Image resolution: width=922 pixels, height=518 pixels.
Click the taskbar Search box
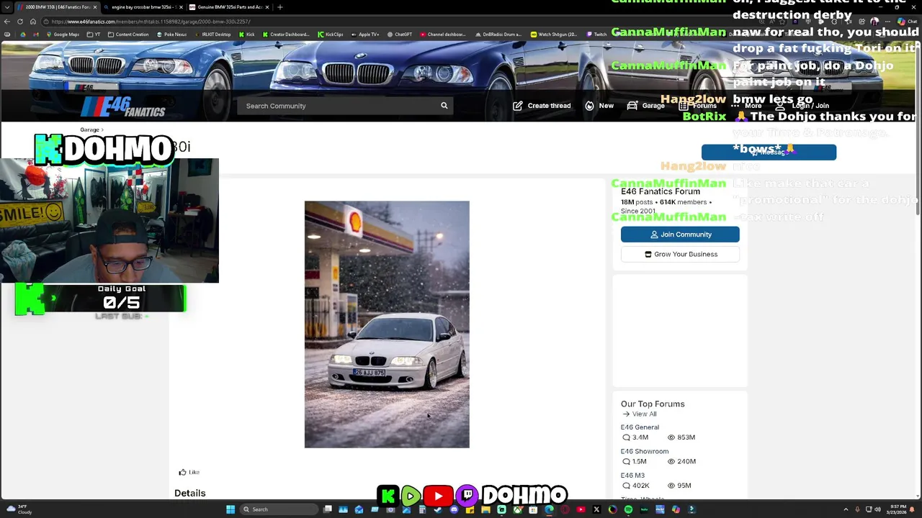tap(279, 509)
